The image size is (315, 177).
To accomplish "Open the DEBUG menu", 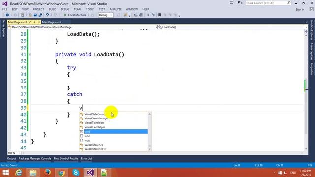I will click(x=65, y=9).
